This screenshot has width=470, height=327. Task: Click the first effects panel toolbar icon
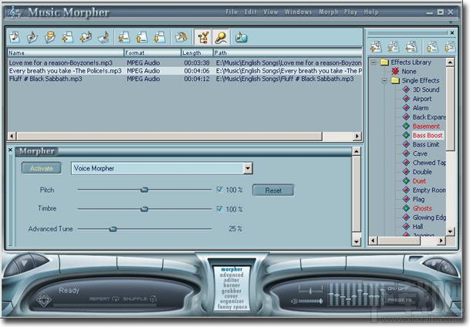tap(376, 47)
